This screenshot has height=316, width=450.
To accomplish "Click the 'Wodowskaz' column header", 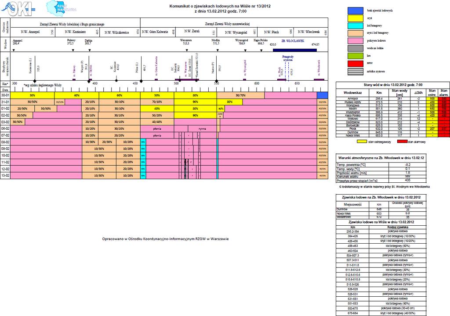I will coord(353,93).
